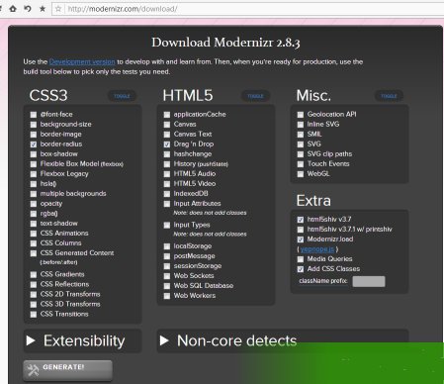444x384 pixels.
Task: Check CSS Transitions
Action: pos(34,314)
